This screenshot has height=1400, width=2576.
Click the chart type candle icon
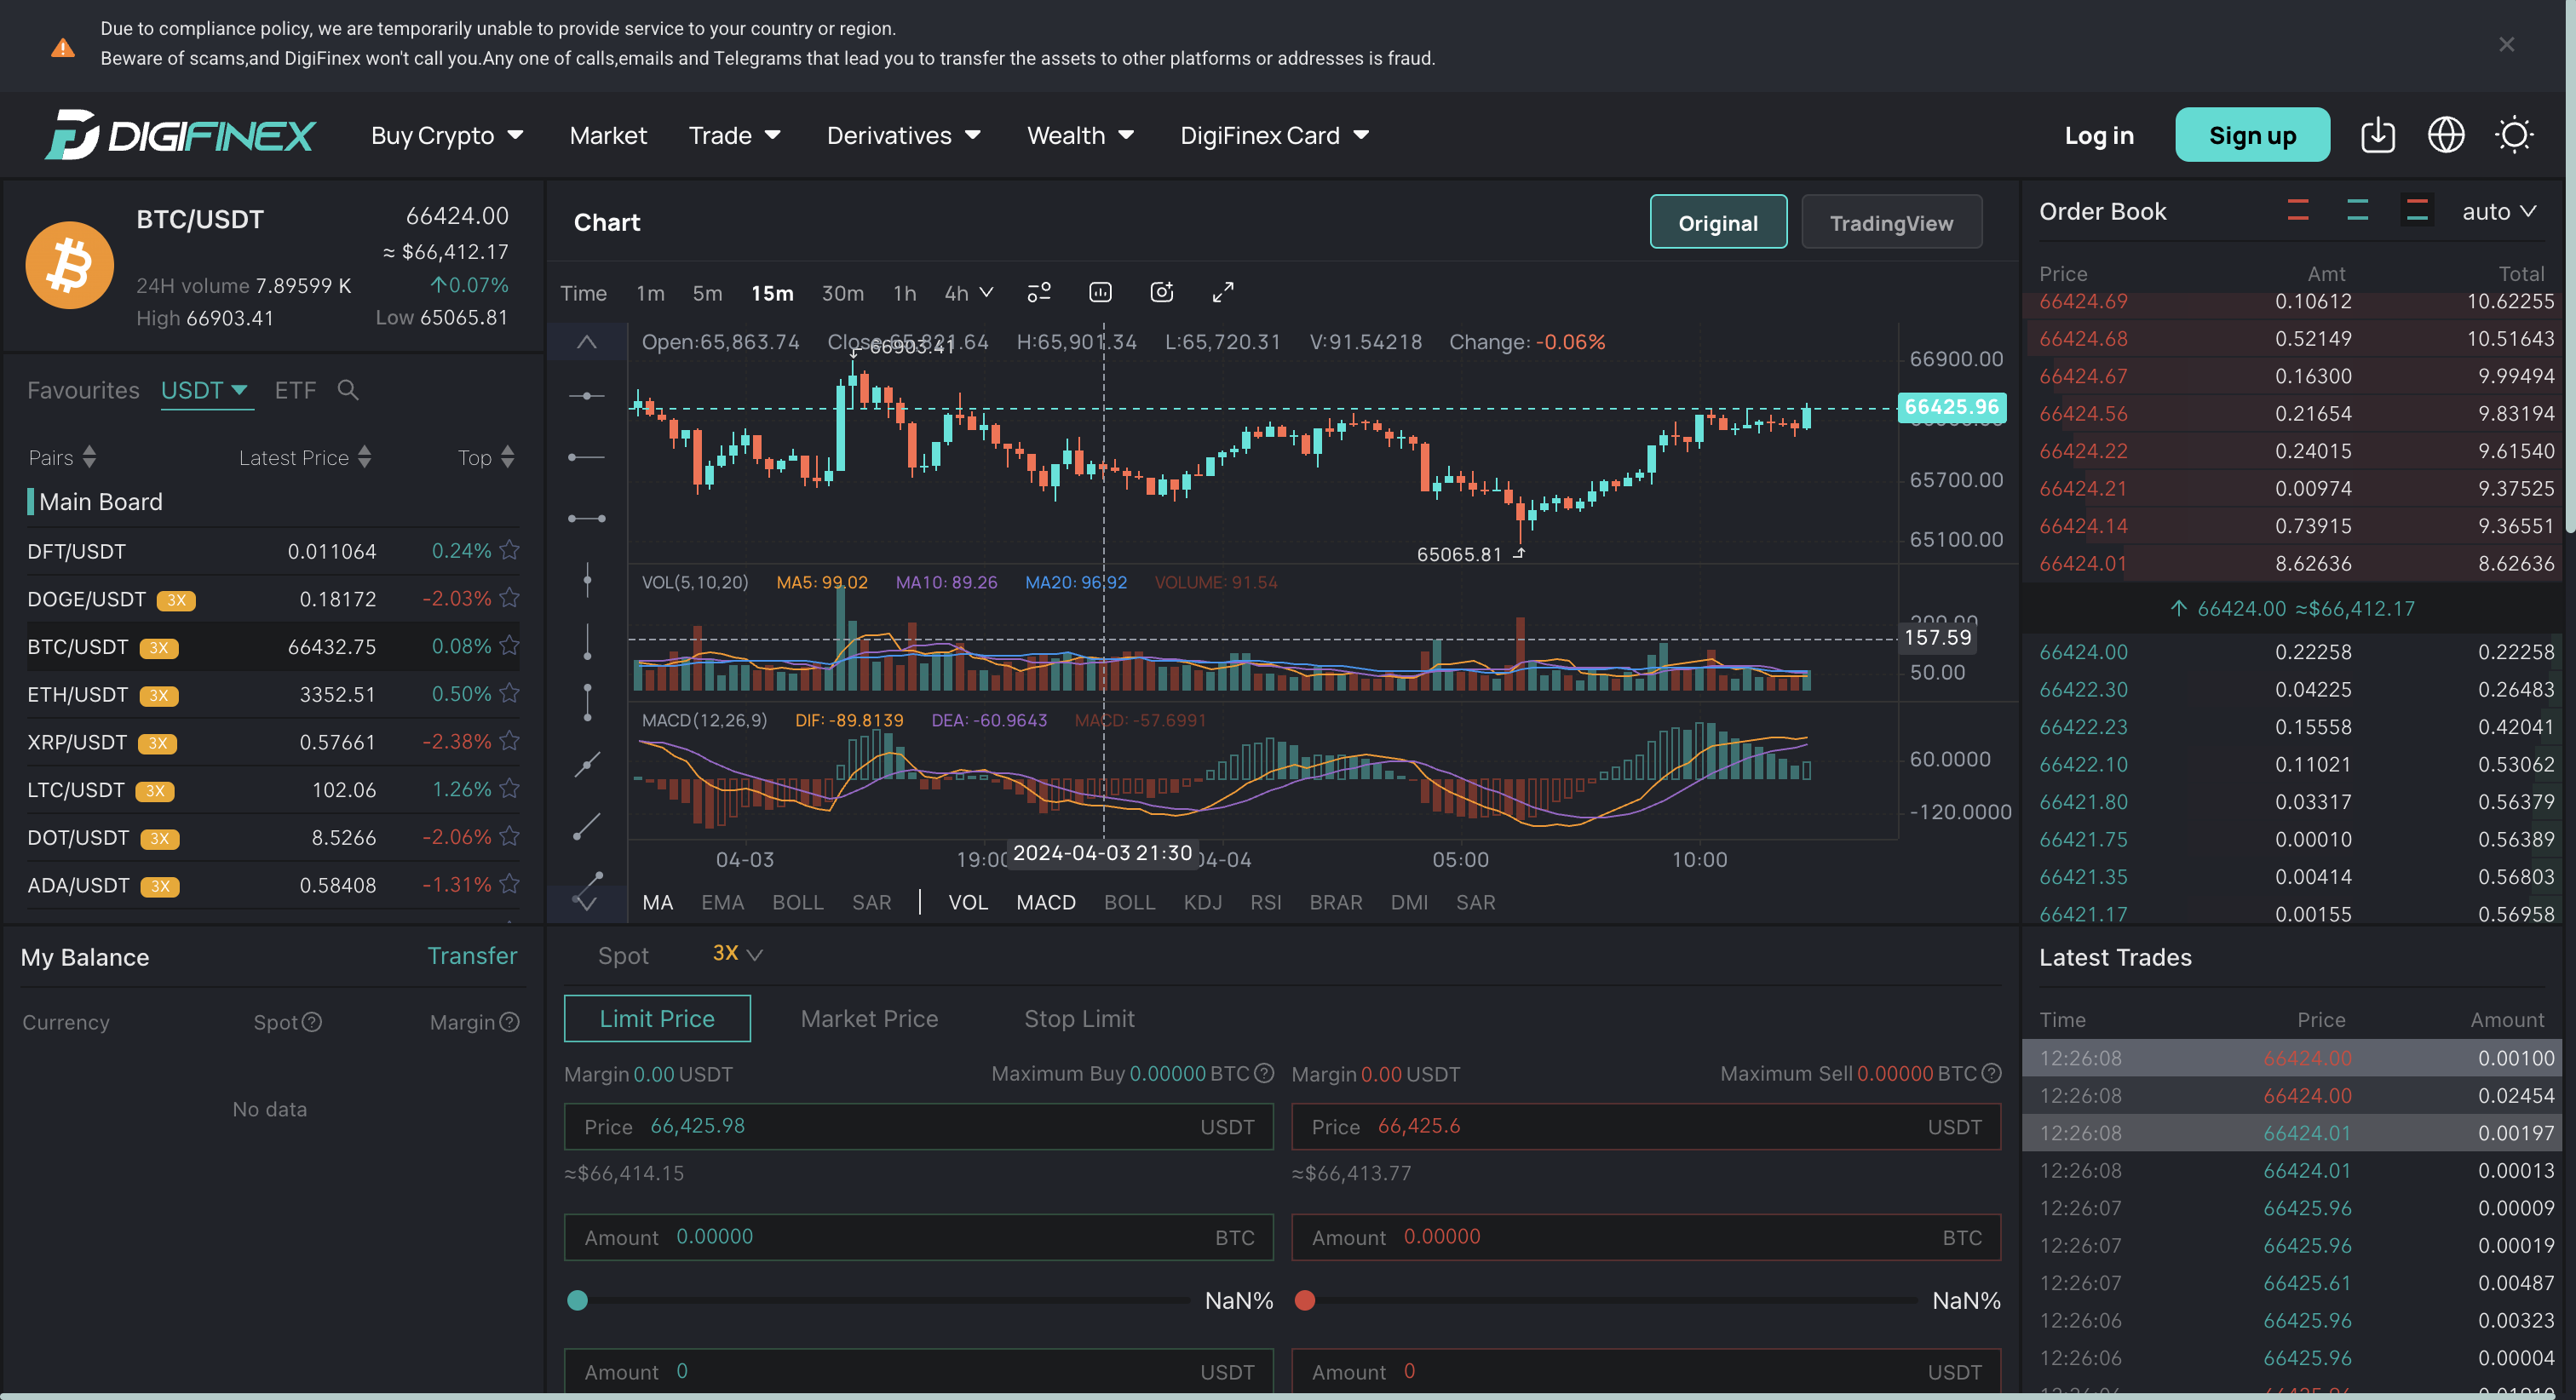[x=1100, y=292]
